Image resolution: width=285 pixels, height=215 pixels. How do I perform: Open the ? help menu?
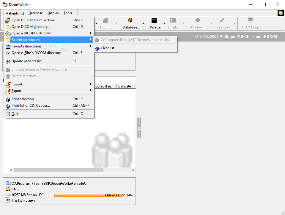[77, 13]
